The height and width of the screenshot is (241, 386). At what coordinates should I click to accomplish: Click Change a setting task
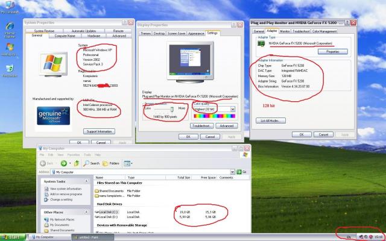pos(59,199)
